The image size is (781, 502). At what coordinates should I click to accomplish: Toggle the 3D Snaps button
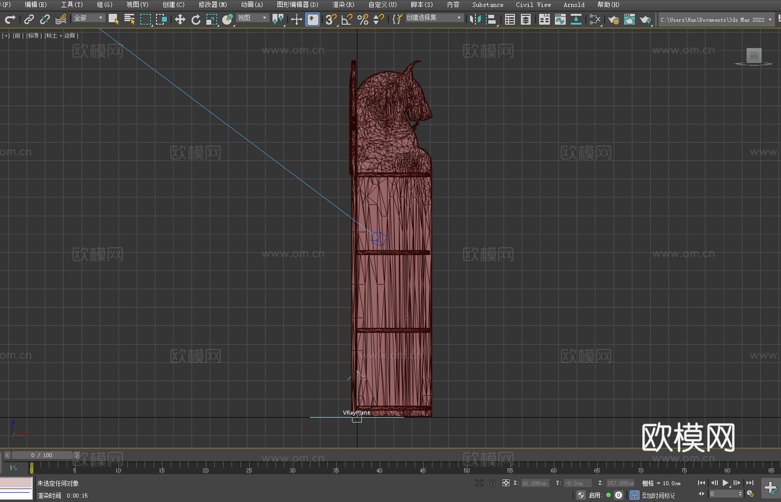tap(331, 19)
